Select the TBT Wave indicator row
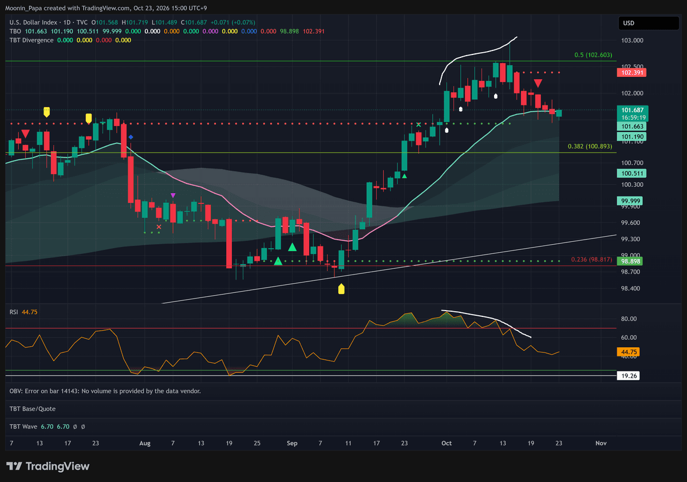 tap(23, 426)
